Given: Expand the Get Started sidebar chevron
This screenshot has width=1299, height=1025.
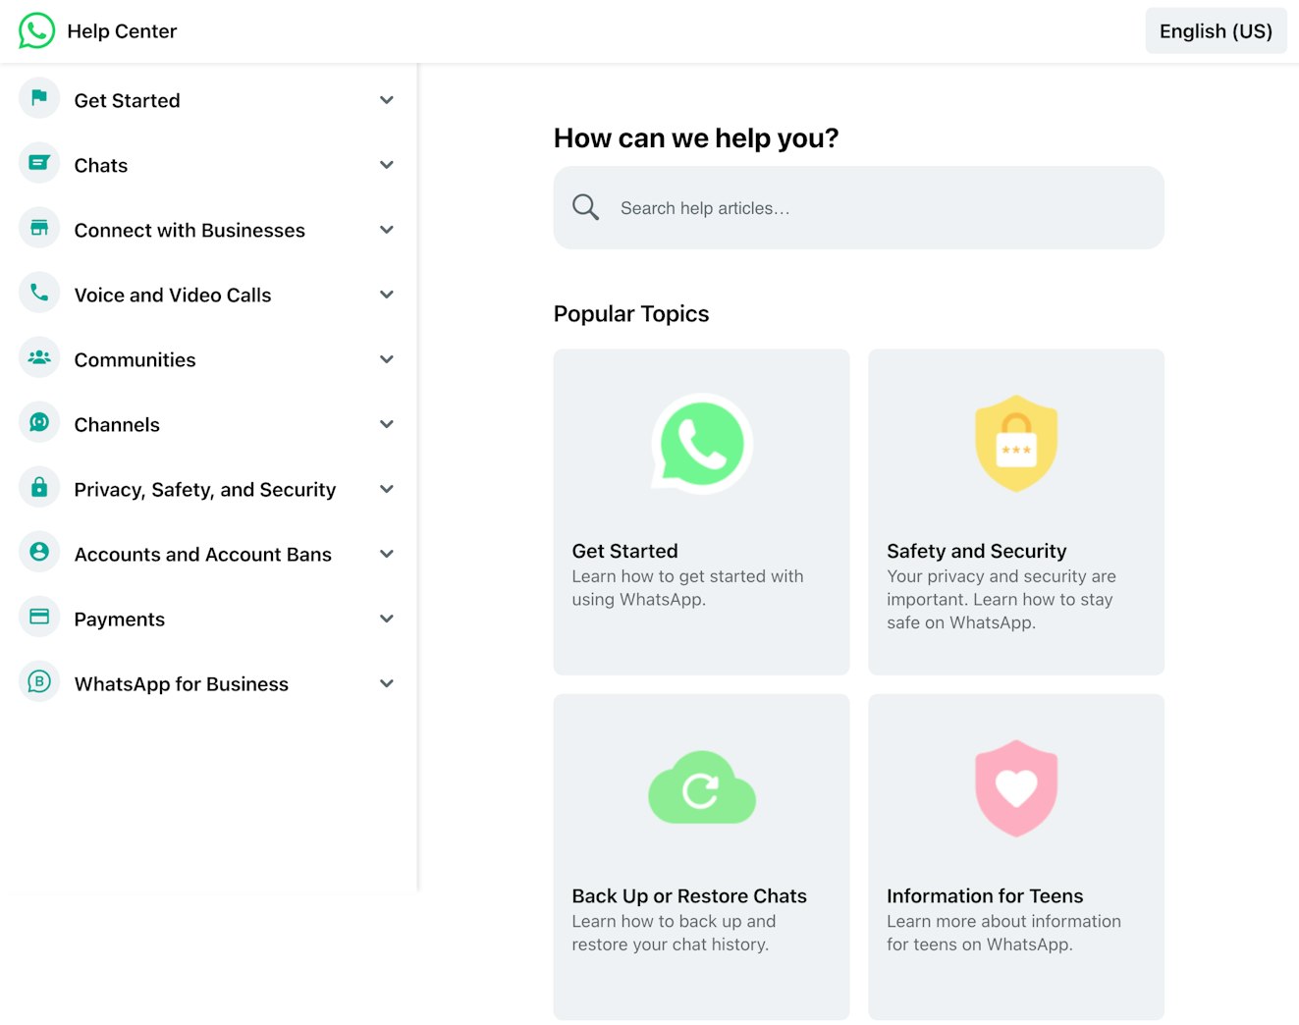Looking at the screenshot, I should coord(387,100).
